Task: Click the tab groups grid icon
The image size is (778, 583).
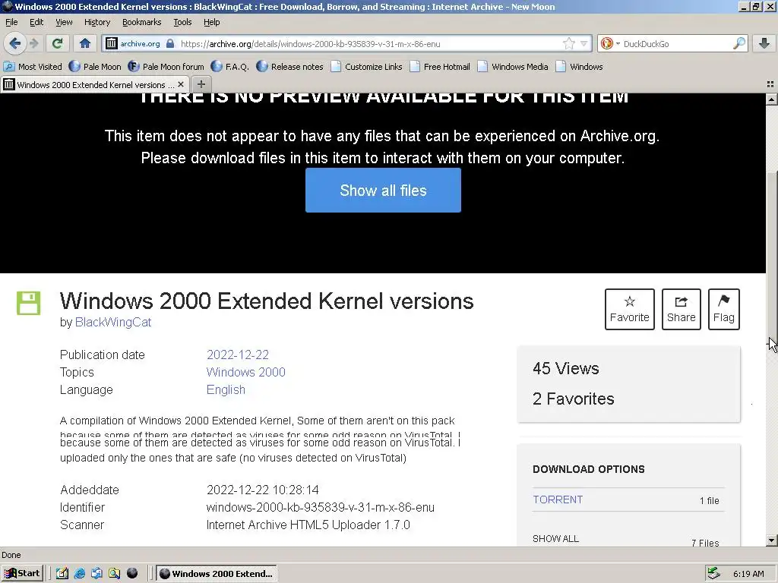Action: 770,85
